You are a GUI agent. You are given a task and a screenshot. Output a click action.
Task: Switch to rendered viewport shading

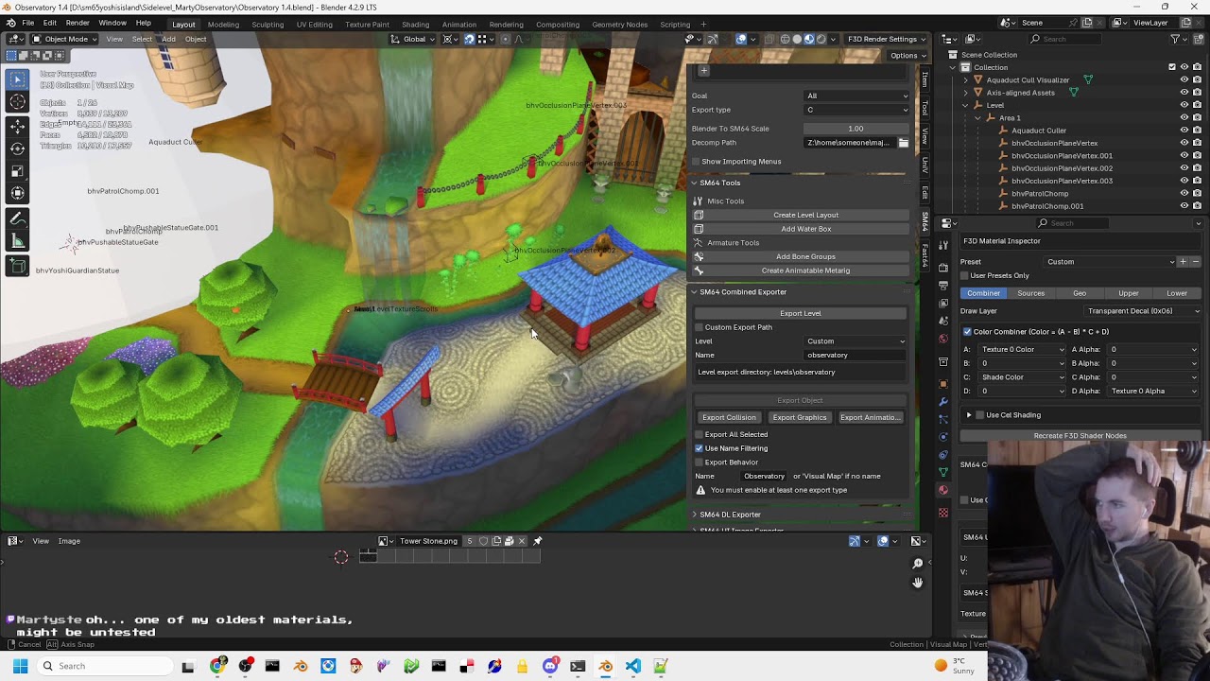pyautogui.click(x=821, y=39)
